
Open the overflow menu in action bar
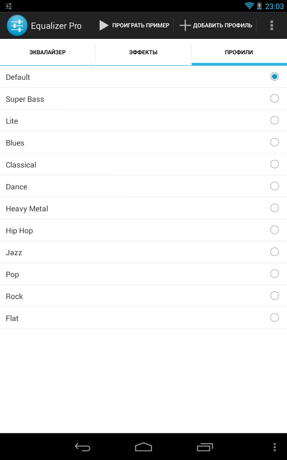272,26
